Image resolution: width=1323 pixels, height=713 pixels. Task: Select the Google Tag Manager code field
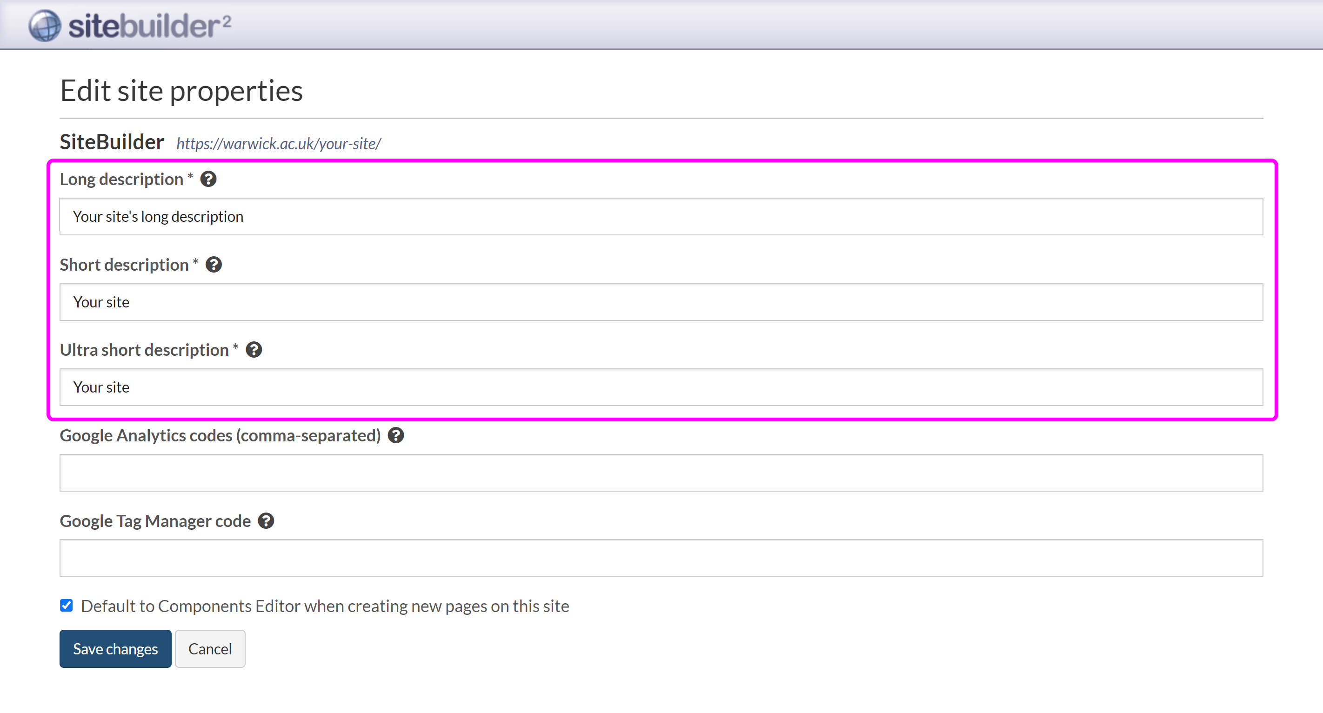(661, 558)
